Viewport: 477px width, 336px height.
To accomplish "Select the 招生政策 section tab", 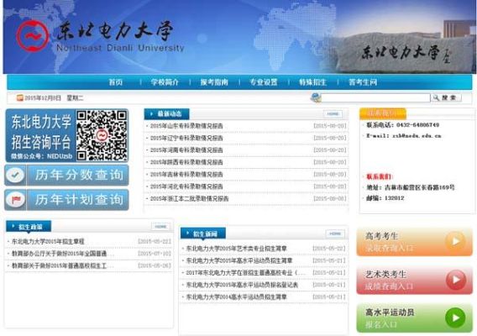I will coord(29,227).
